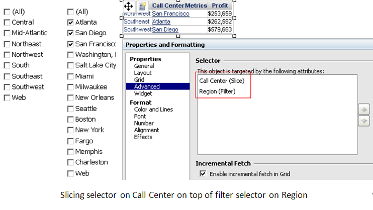
Task: Open the Widget properties section
Action: pyautogui.click(x=143, y=93)
